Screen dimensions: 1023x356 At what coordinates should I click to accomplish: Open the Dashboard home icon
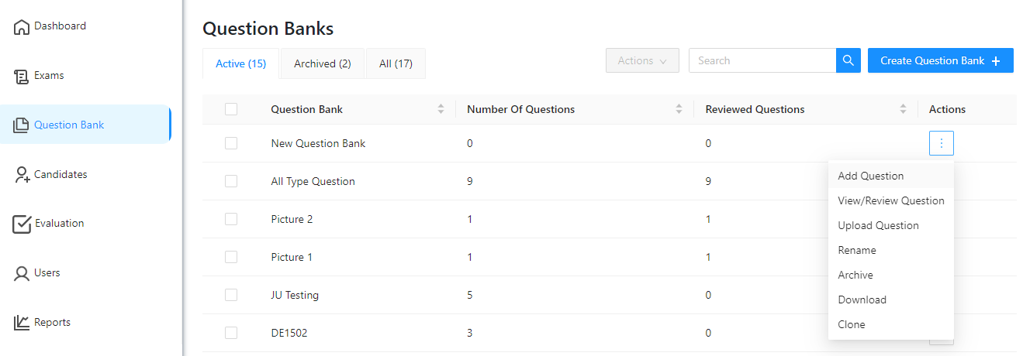click(x=22, y=27)
